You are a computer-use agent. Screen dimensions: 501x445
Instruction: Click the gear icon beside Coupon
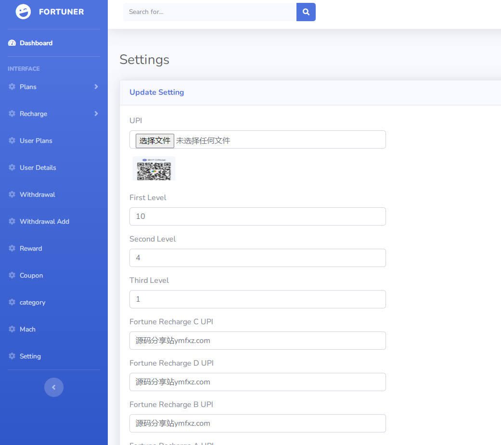pos(12,276)
